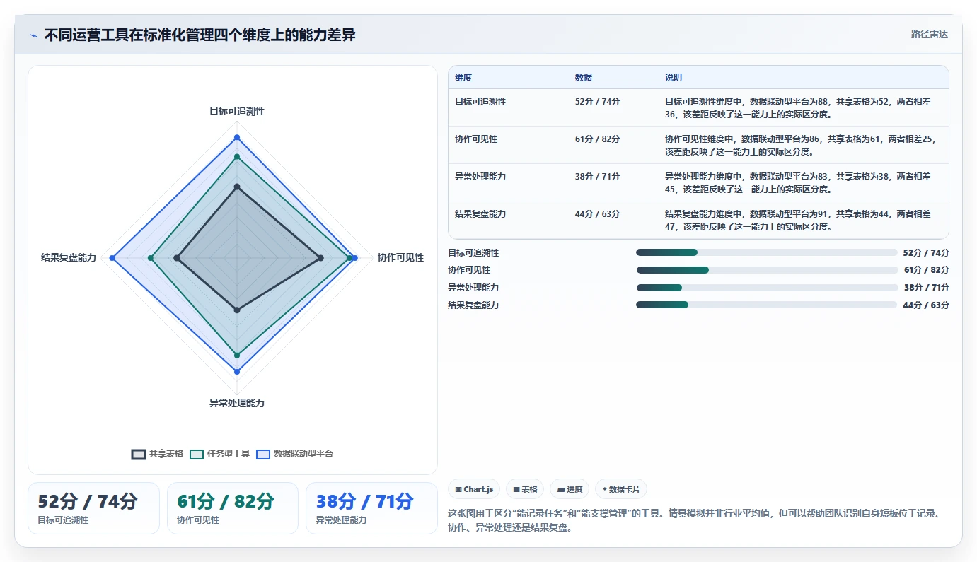
Task: Click the 数据 table column header
Action: [584, 78]
